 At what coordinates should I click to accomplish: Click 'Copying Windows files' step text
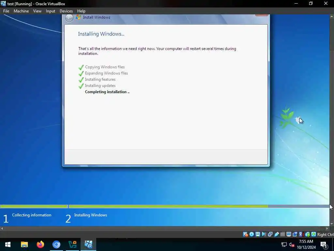[x=105, y=67]
